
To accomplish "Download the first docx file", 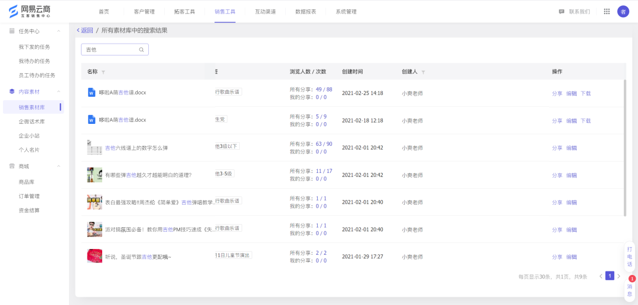I will click(x=585, y=93).
